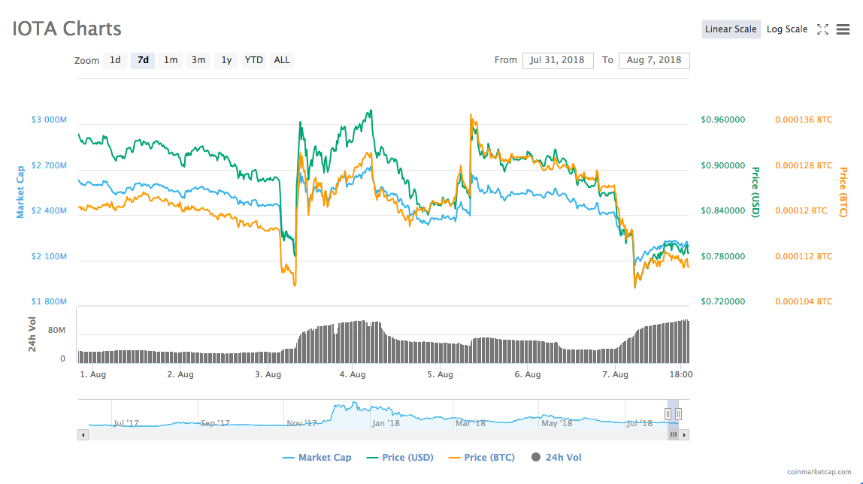Zoom to the 3m range
The width and height of the screenshot is (863, 484).
point(198,60)
